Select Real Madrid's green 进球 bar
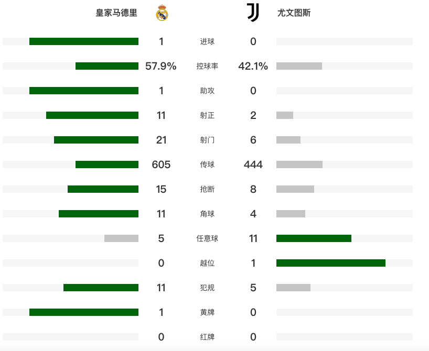Viewport: 429px width, 351px height. coord(84,41)
